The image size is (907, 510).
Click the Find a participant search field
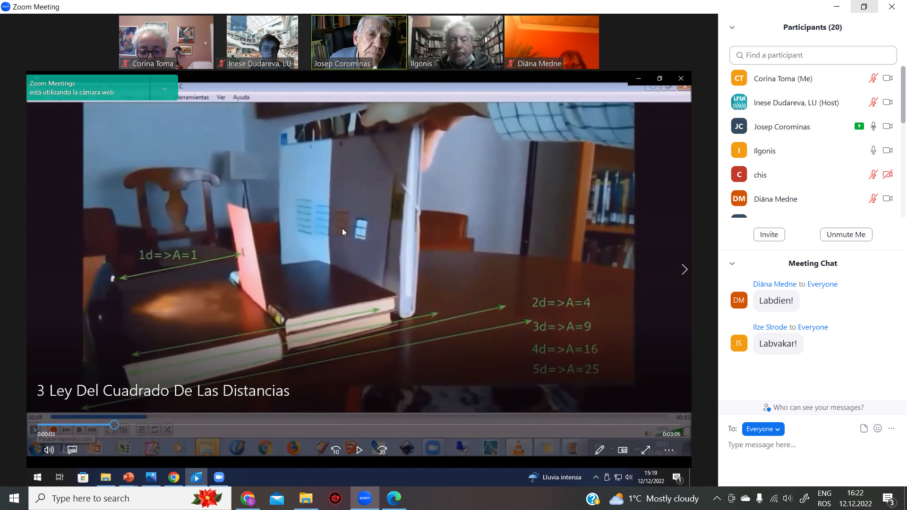tap(813, 55)
